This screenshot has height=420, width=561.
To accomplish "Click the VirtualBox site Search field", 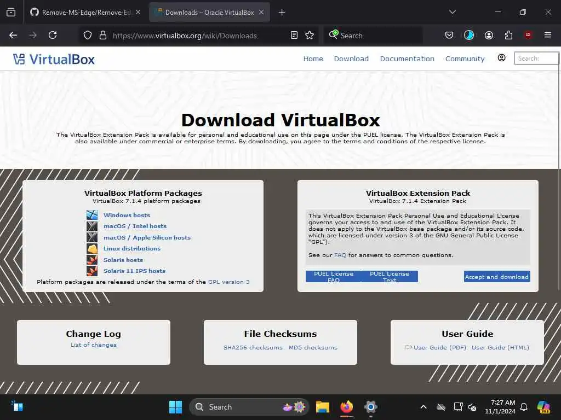I will click(x=536, y=58).
